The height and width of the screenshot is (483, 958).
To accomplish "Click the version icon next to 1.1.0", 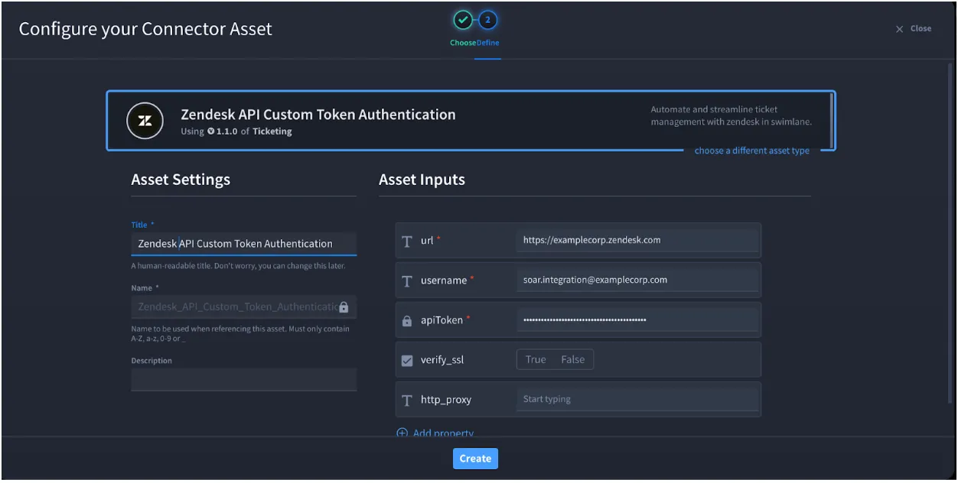I will click(210, 131).
